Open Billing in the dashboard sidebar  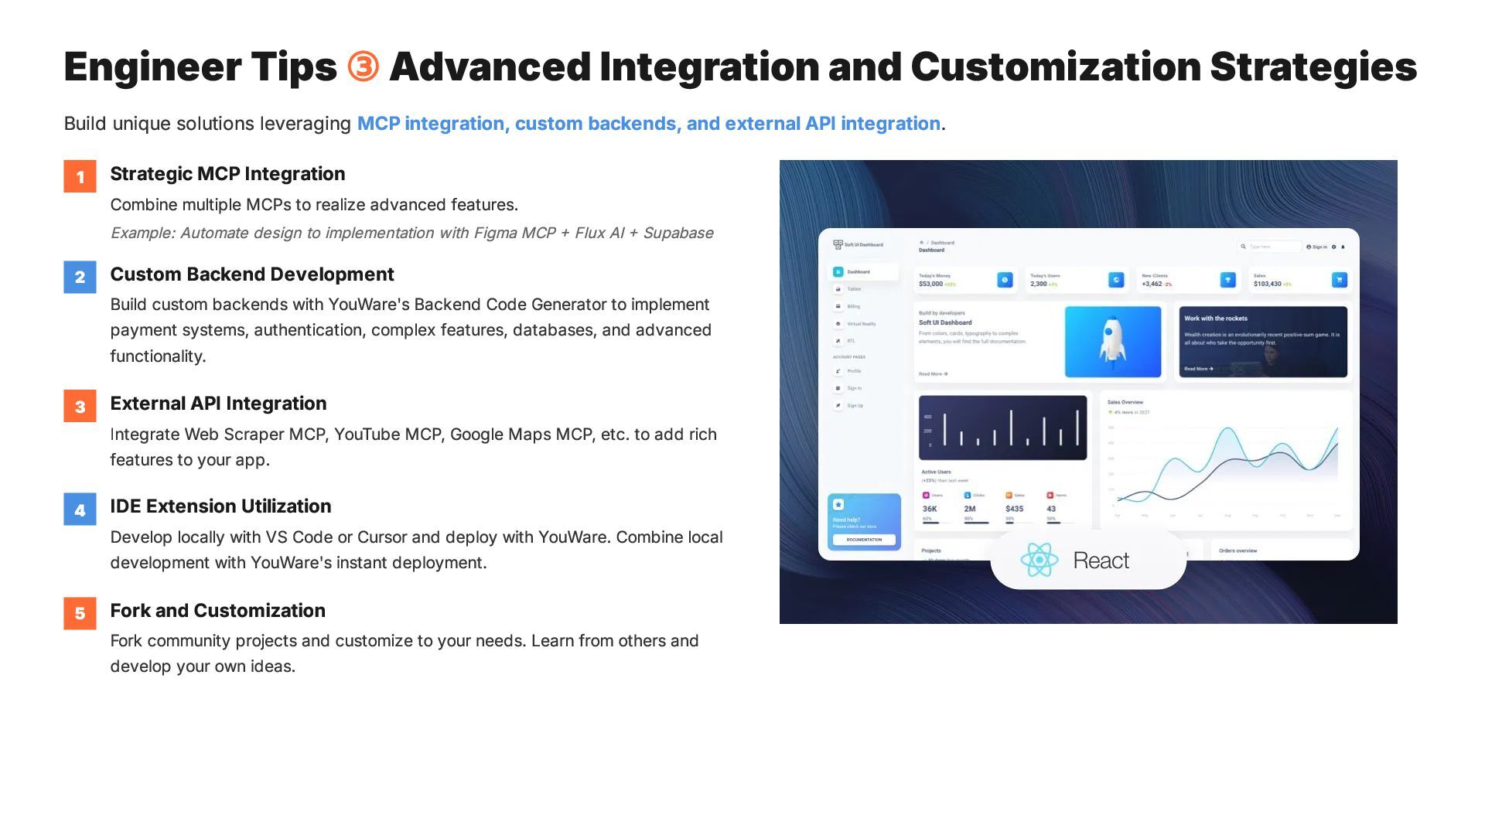pyautogui.click(x=853, y=306)
